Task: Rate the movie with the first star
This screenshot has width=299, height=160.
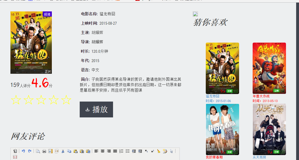Action: [16, 100]
